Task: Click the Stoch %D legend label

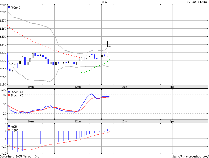Action: (17, 95)
